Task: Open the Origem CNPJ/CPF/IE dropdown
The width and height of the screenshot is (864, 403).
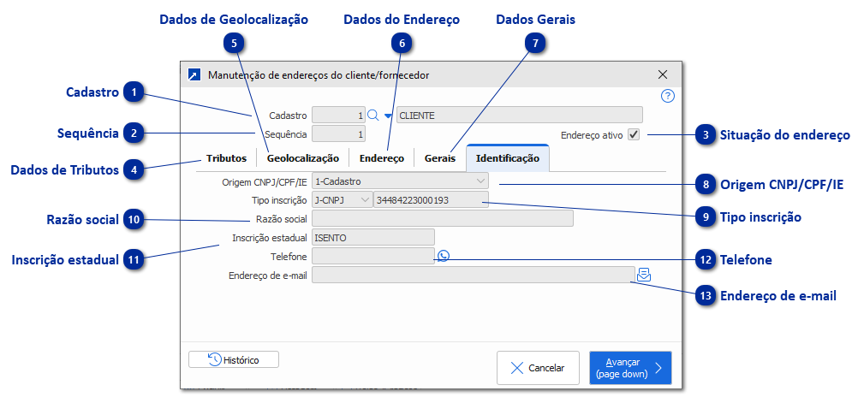Action: coord(400,181)
